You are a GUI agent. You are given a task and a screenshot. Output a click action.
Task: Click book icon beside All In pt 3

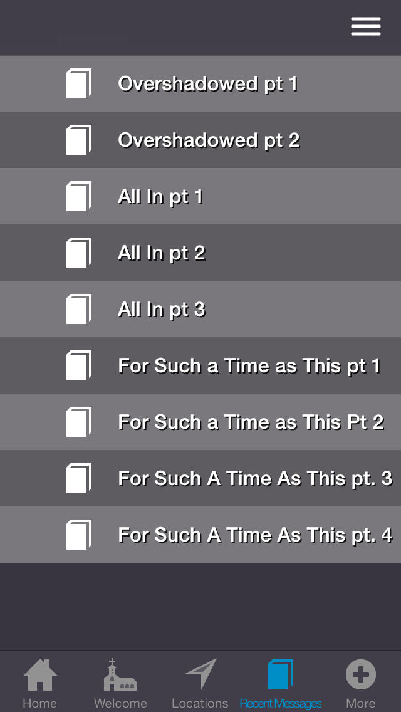click(x=79, y=309)
